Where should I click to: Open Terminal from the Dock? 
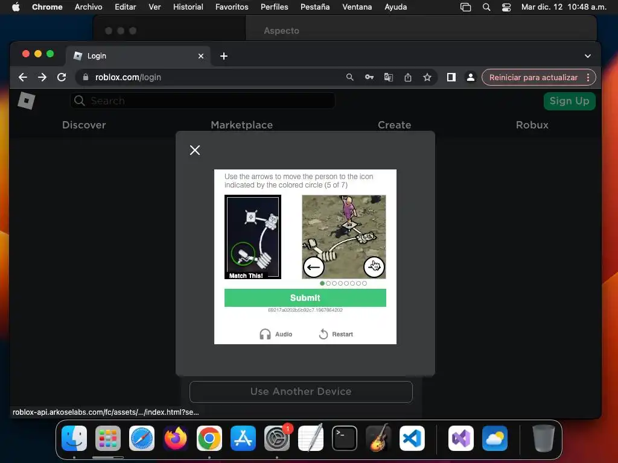tap(345, 438)
